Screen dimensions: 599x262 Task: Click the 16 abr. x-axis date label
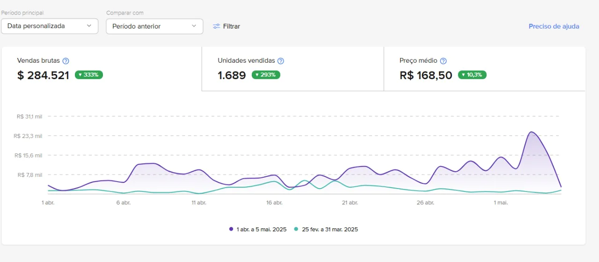coord(274,203)
